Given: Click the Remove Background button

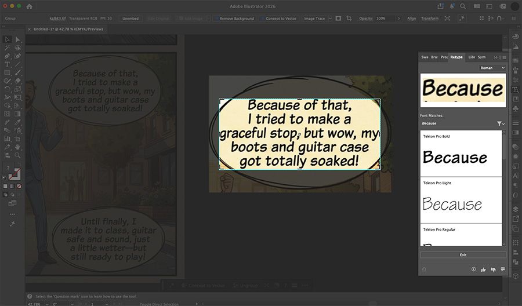Looking at the screenshot, I should (234, 19).
